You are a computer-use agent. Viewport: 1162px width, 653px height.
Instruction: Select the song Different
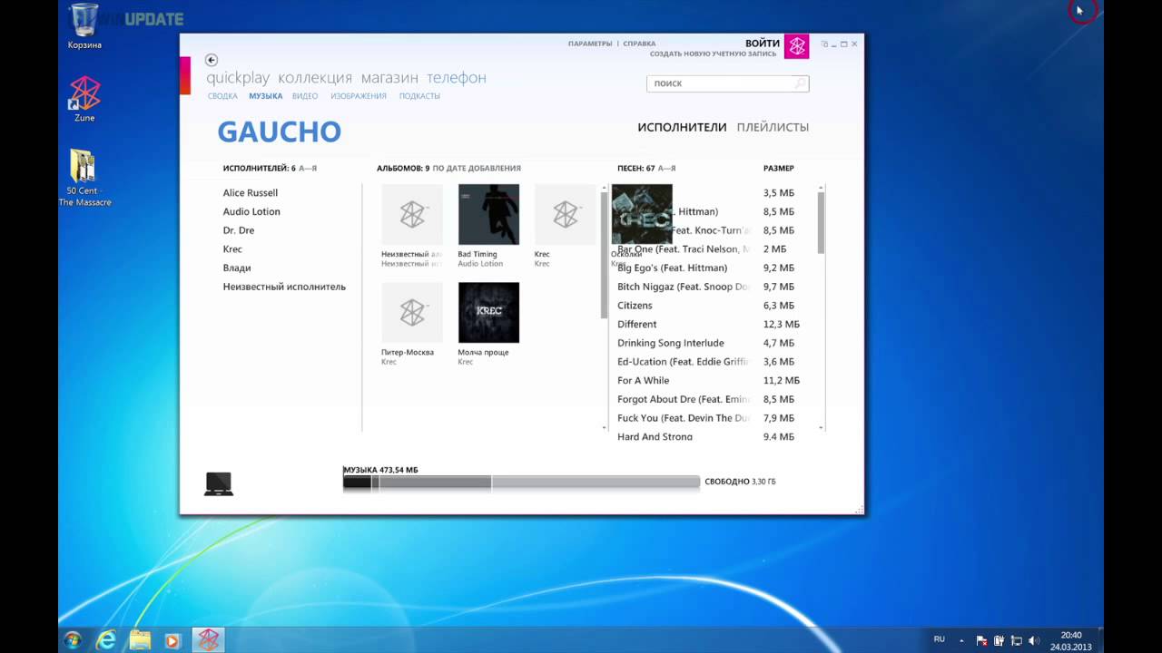point(637,325)
